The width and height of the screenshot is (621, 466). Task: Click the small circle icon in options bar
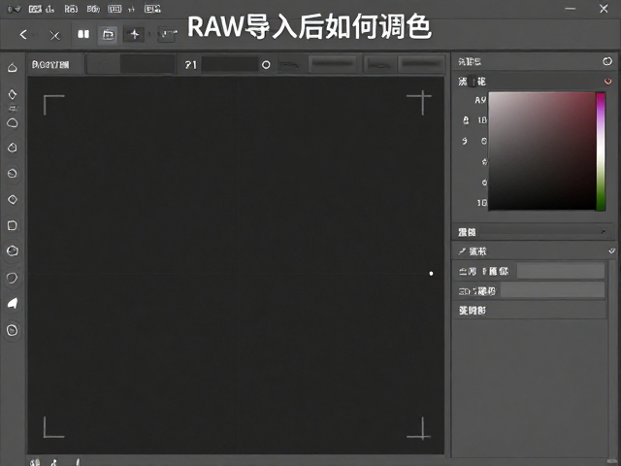point(266,65)
